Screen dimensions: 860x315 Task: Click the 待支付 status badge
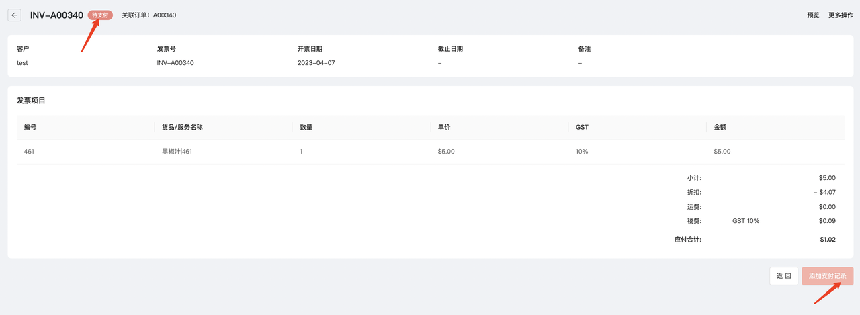[x=100, y=15]
